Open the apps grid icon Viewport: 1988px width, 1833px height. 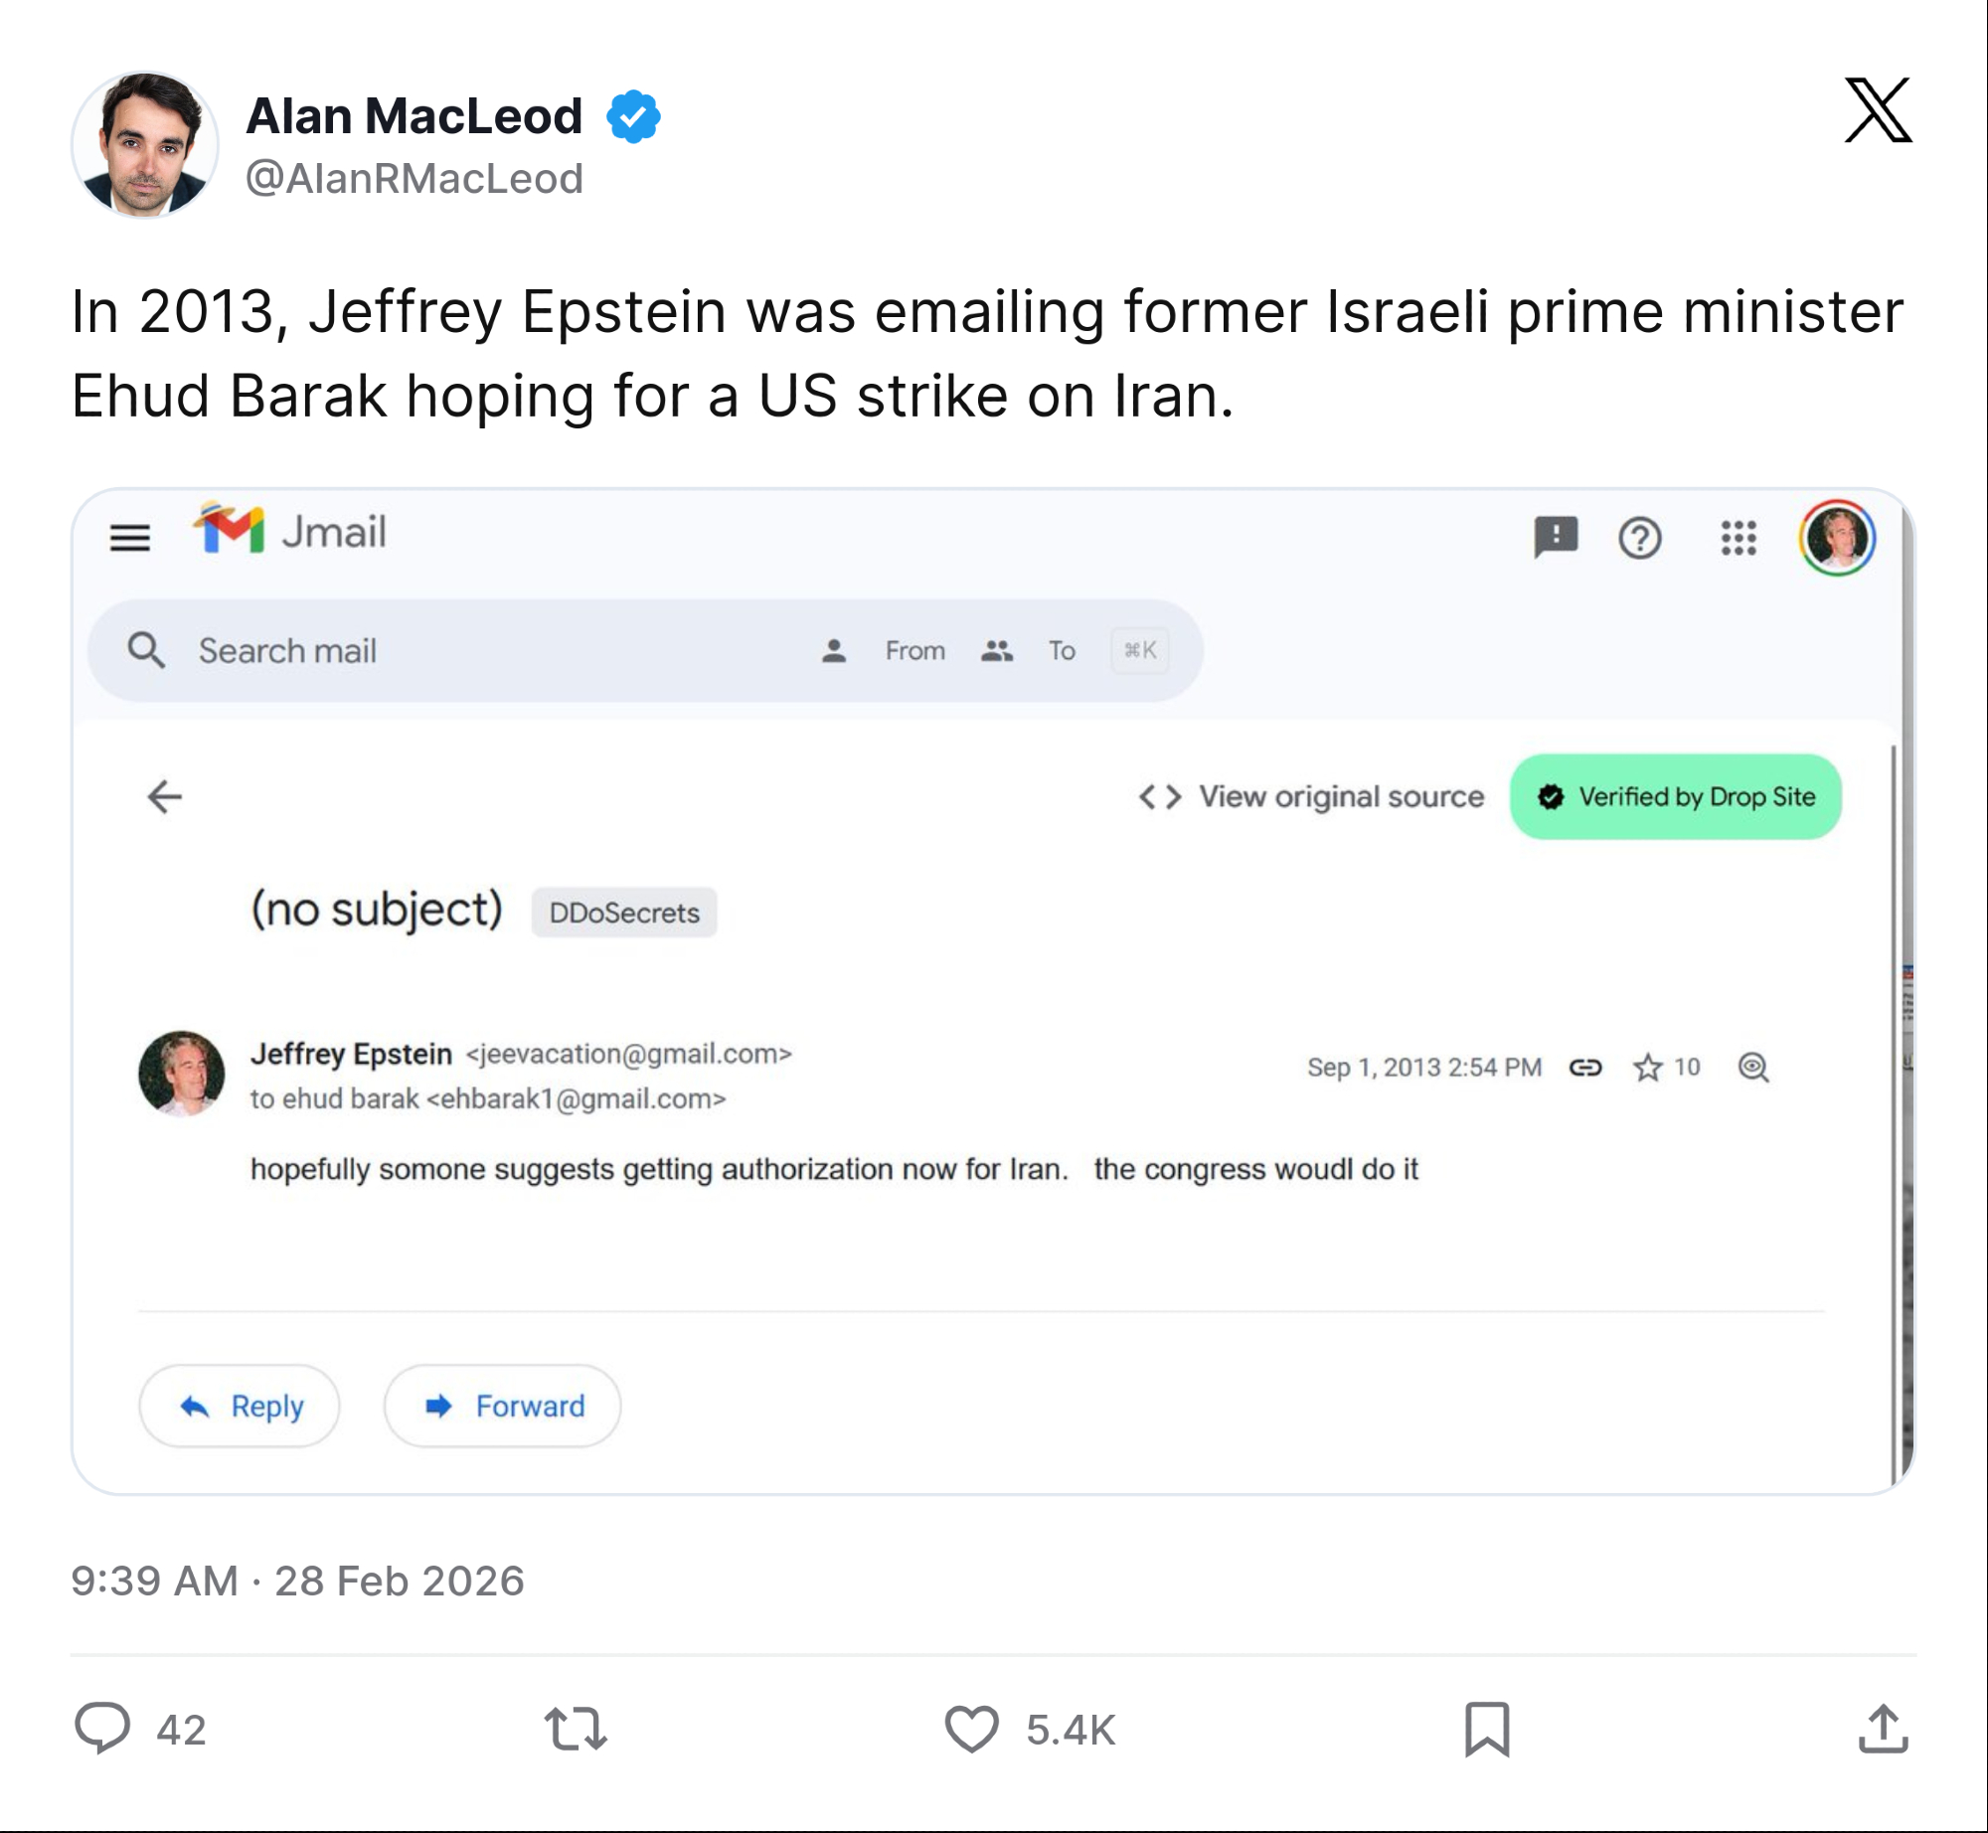pyautogui.click(x=1739, y=538)
